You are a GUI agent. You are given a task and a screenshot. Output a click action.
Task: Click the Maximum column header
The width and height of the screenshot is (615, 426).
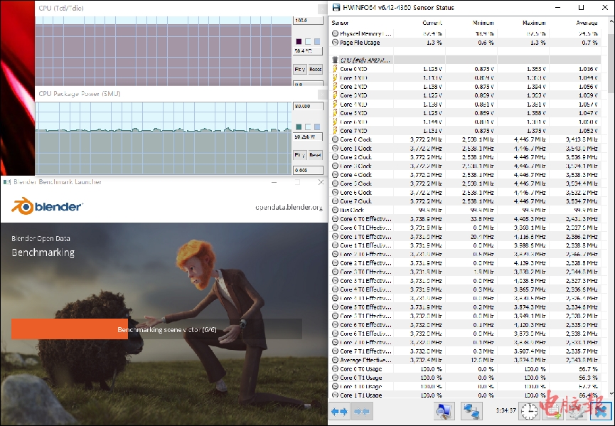click(533, 23)
